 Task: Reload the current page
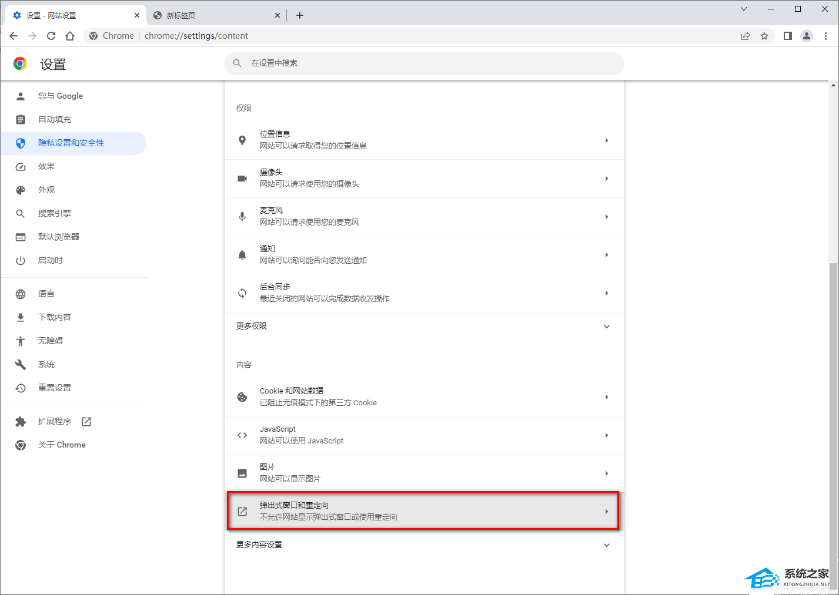point(51,36)
